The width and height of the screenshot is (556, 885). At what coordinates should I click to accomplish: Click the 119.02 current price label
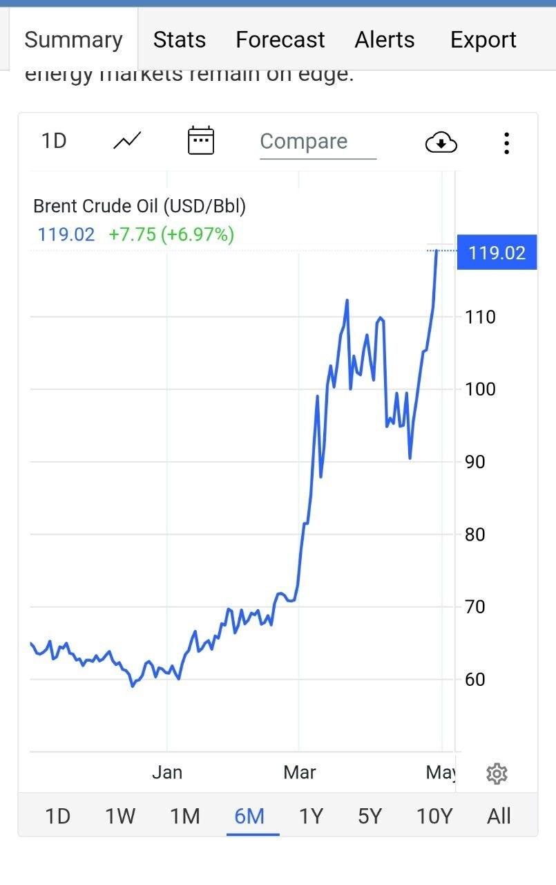497,252
